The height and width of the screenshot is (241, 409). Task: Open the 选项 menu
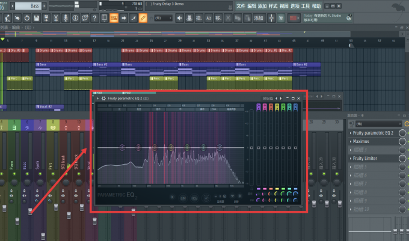pyautogui.click(x=295, y=6)
